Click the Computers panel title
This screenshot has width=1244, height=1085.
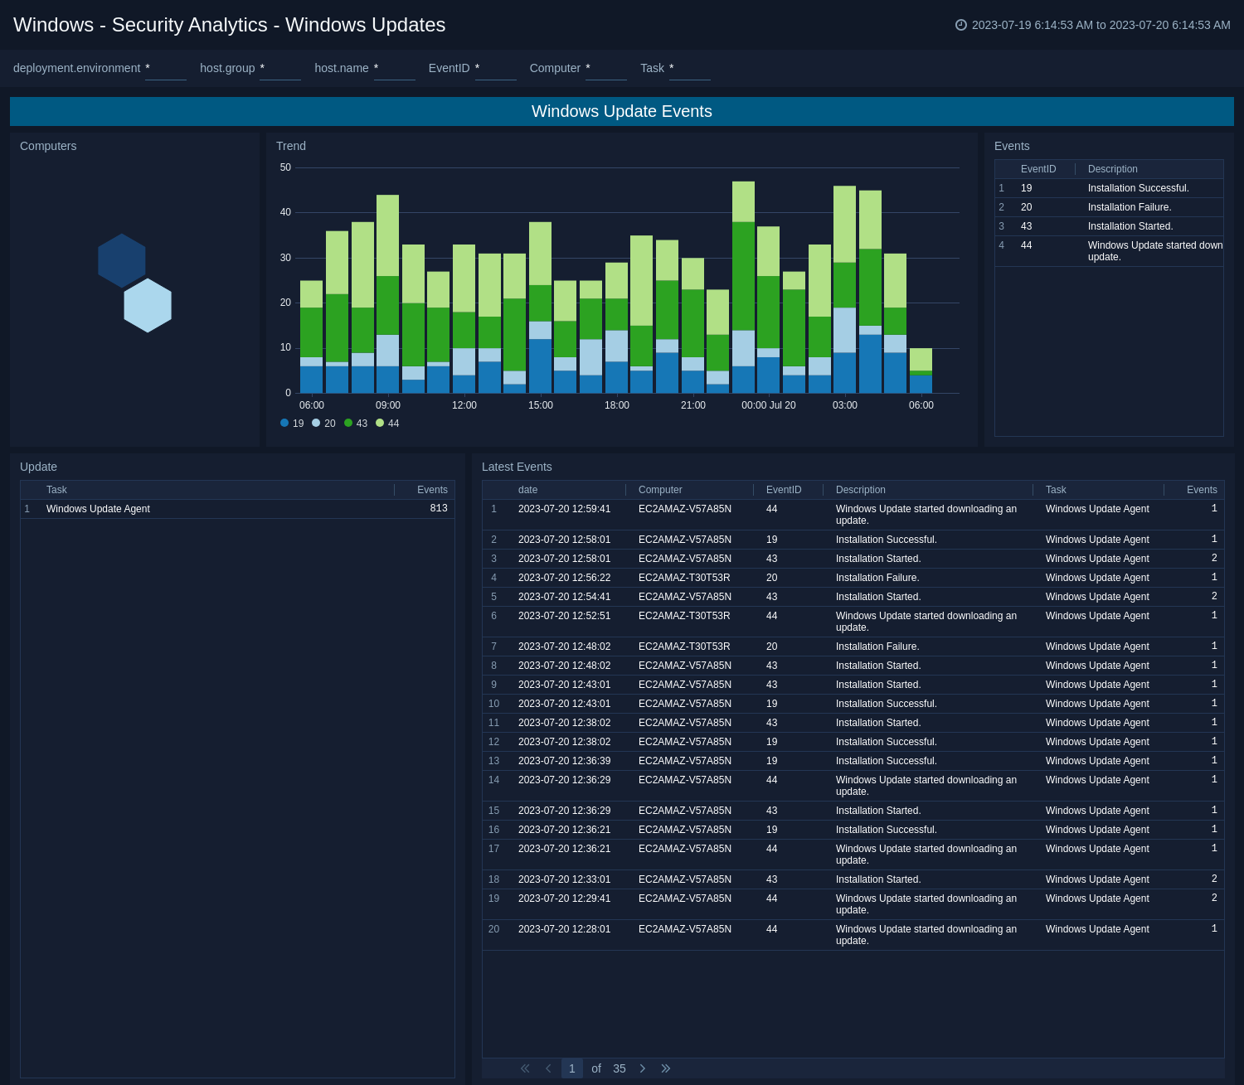pos(48,146)
